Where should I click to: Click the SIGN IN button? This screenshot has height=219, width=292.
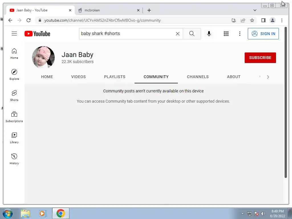[x=263, y=34]
